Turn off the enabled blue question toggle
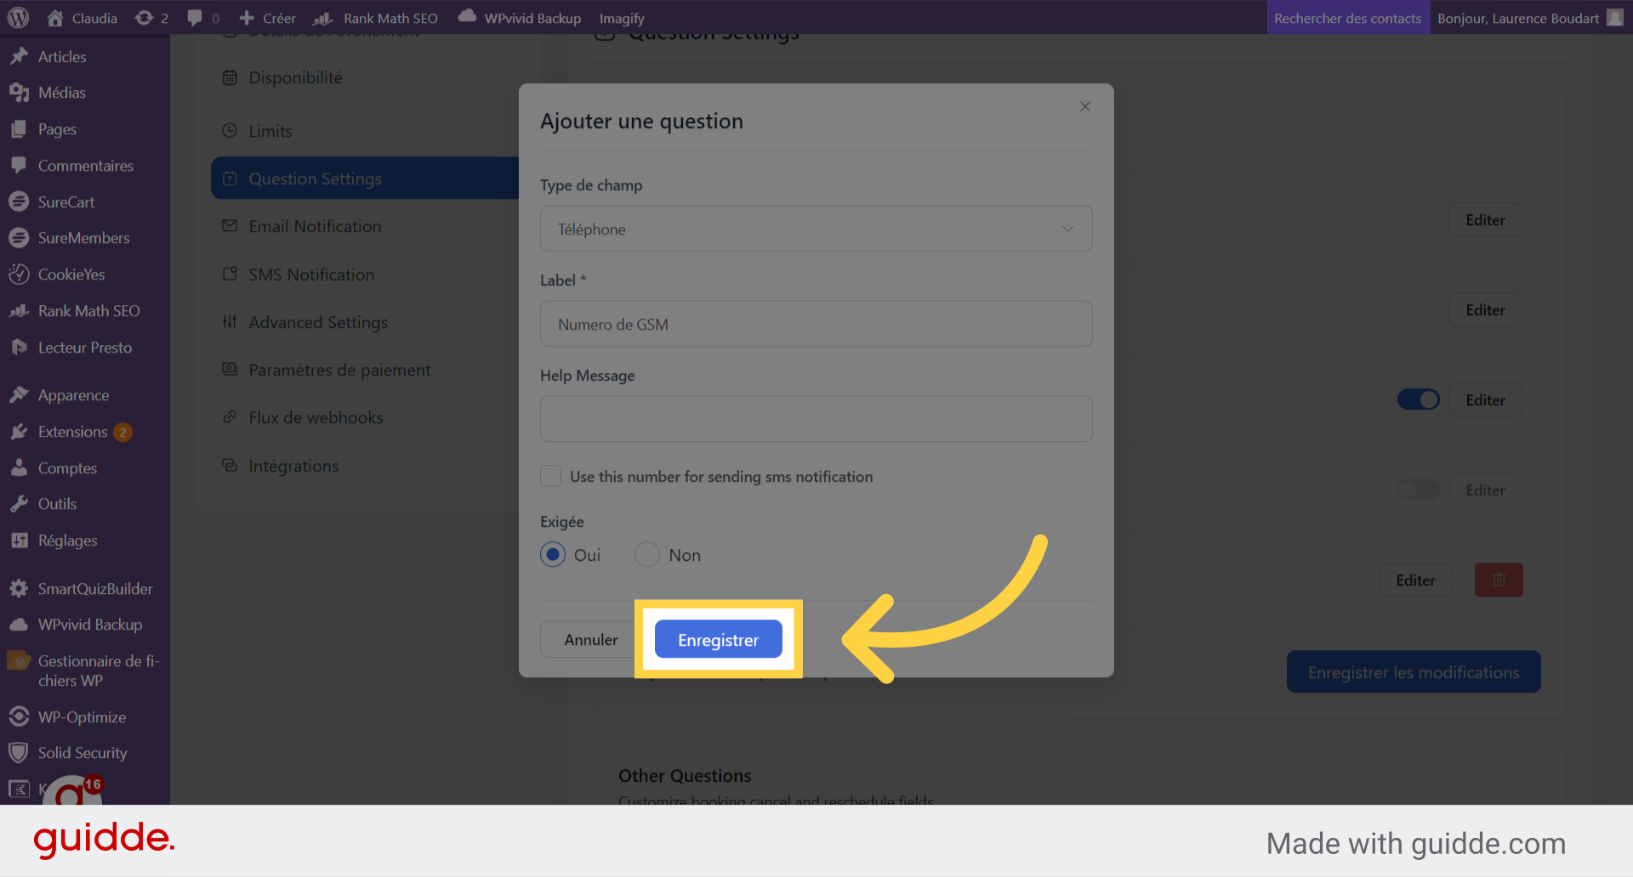The image size is (1633, 877). coord(1418,399)
